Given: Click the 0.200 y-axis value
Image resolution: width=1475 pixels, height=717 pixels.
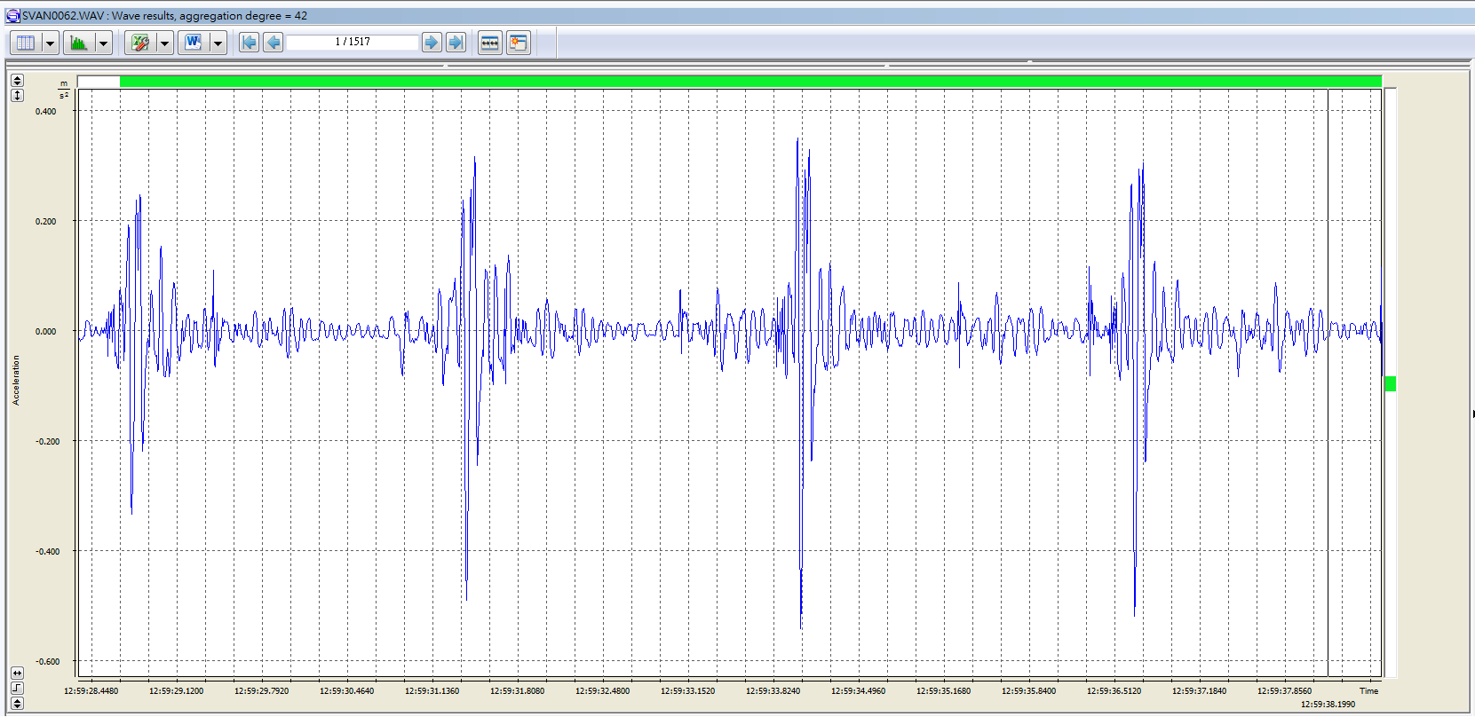Looking at the screenshot, I should (x=45, y=222).
